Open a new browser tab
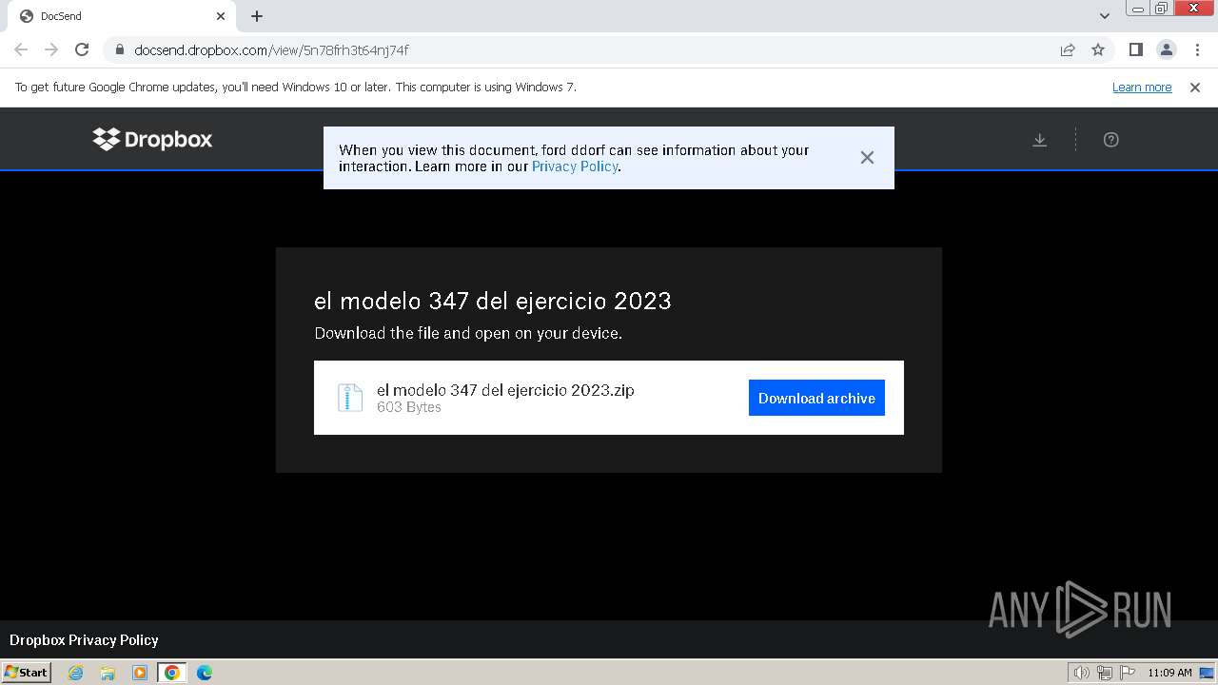 257,16
